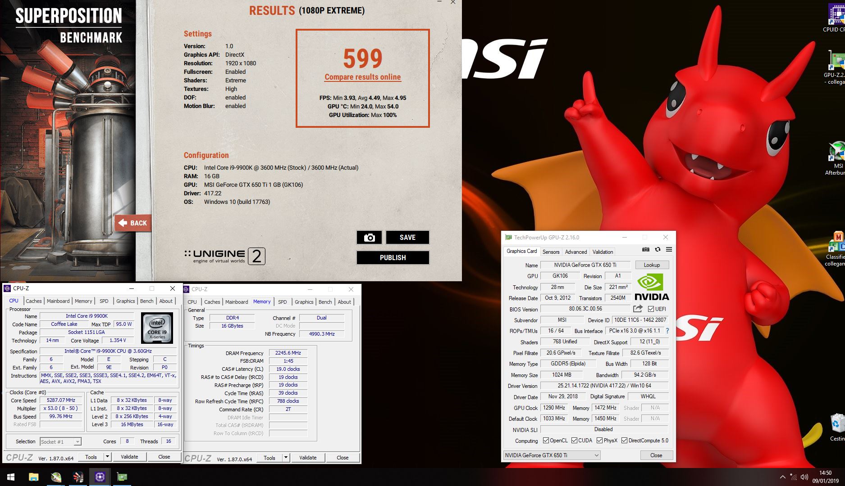This screenshot has height=486, width=845.
Task: Open the Bench tab in left CPU-Z
Action: tap(147, 301)
